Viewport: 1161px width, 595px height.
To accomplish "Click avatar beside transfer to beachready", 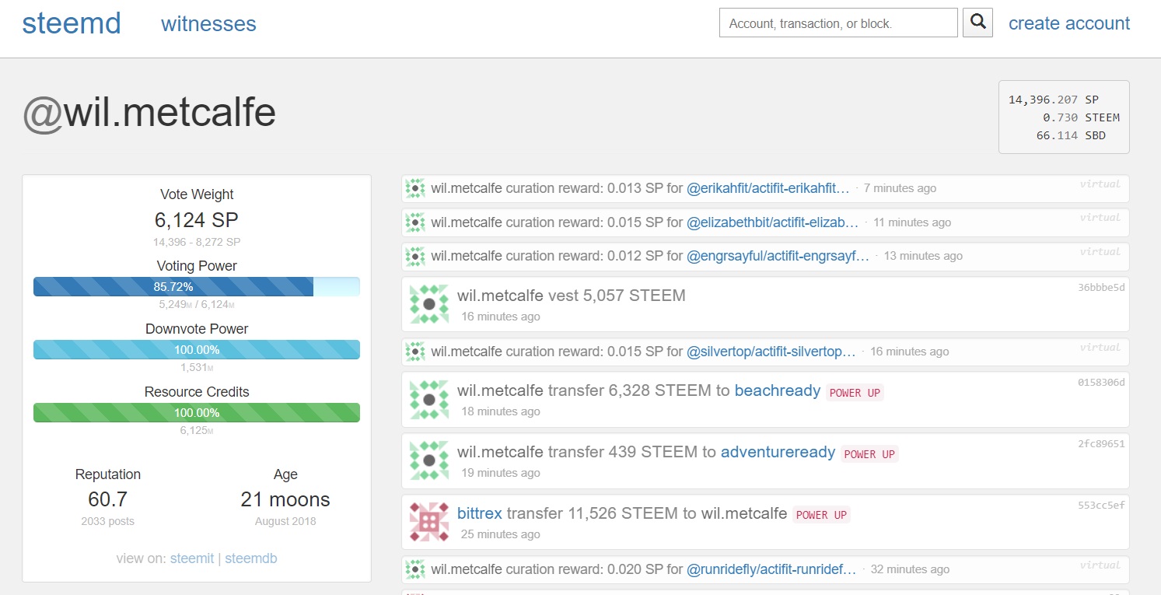I will (429, 399).
